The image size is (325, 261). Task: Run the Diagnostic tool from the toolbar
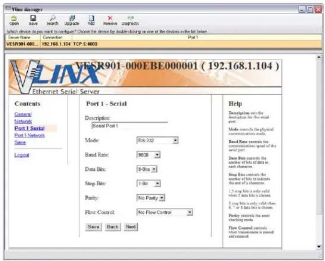[x=130, y=20]
